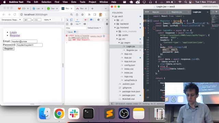Open package.json in the sidebar
The width and height of the screenshot is (219, 123).
129,95
